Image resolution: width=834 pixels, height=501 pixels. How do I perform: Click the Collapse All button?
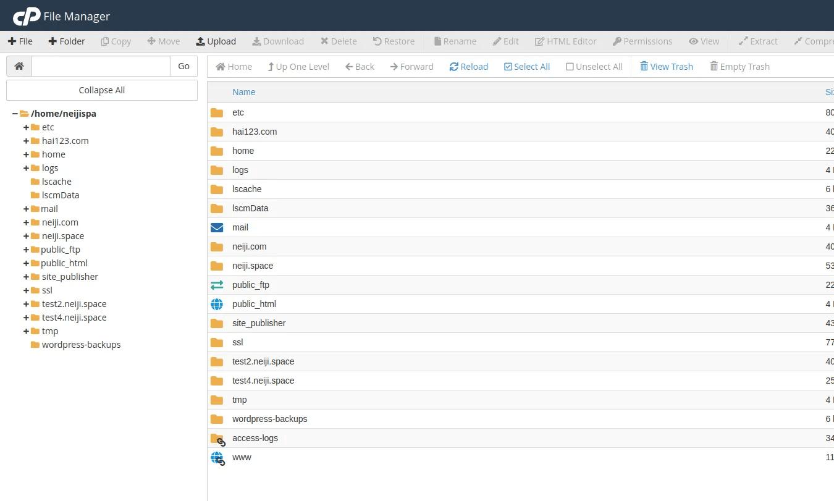(x=101, y=90)
